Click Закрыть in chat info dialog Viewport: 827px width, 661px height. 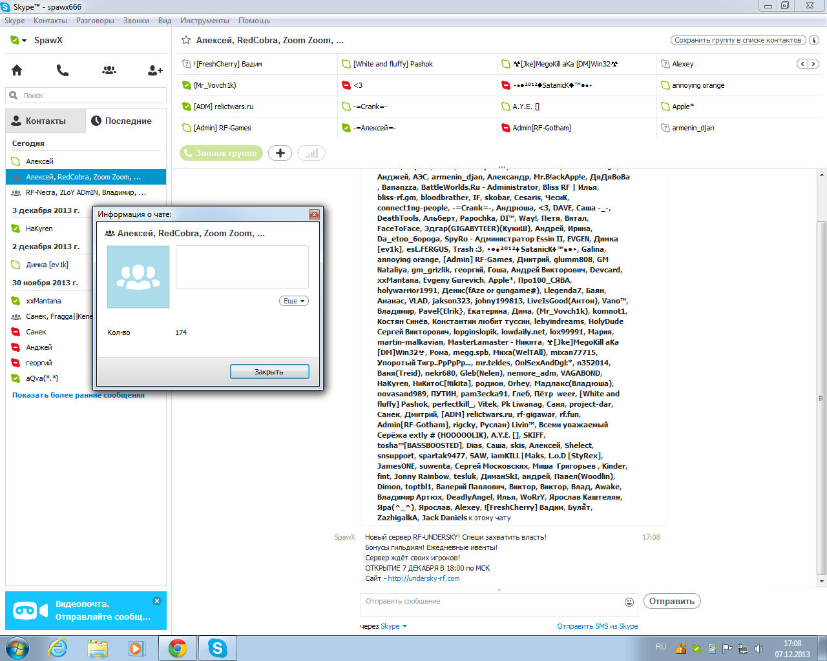[269, 372]
